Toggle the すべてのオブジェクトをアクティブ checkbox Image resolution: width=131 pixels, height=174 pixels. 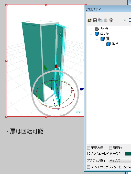point(89,167)
